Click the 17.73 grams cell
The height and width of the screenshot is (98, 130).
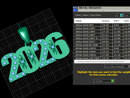coord(107,32)
